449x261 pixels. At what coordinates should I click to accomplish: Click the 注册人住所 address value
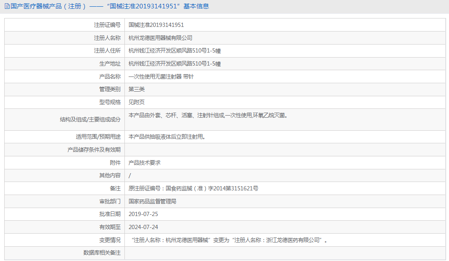[174, 51]
